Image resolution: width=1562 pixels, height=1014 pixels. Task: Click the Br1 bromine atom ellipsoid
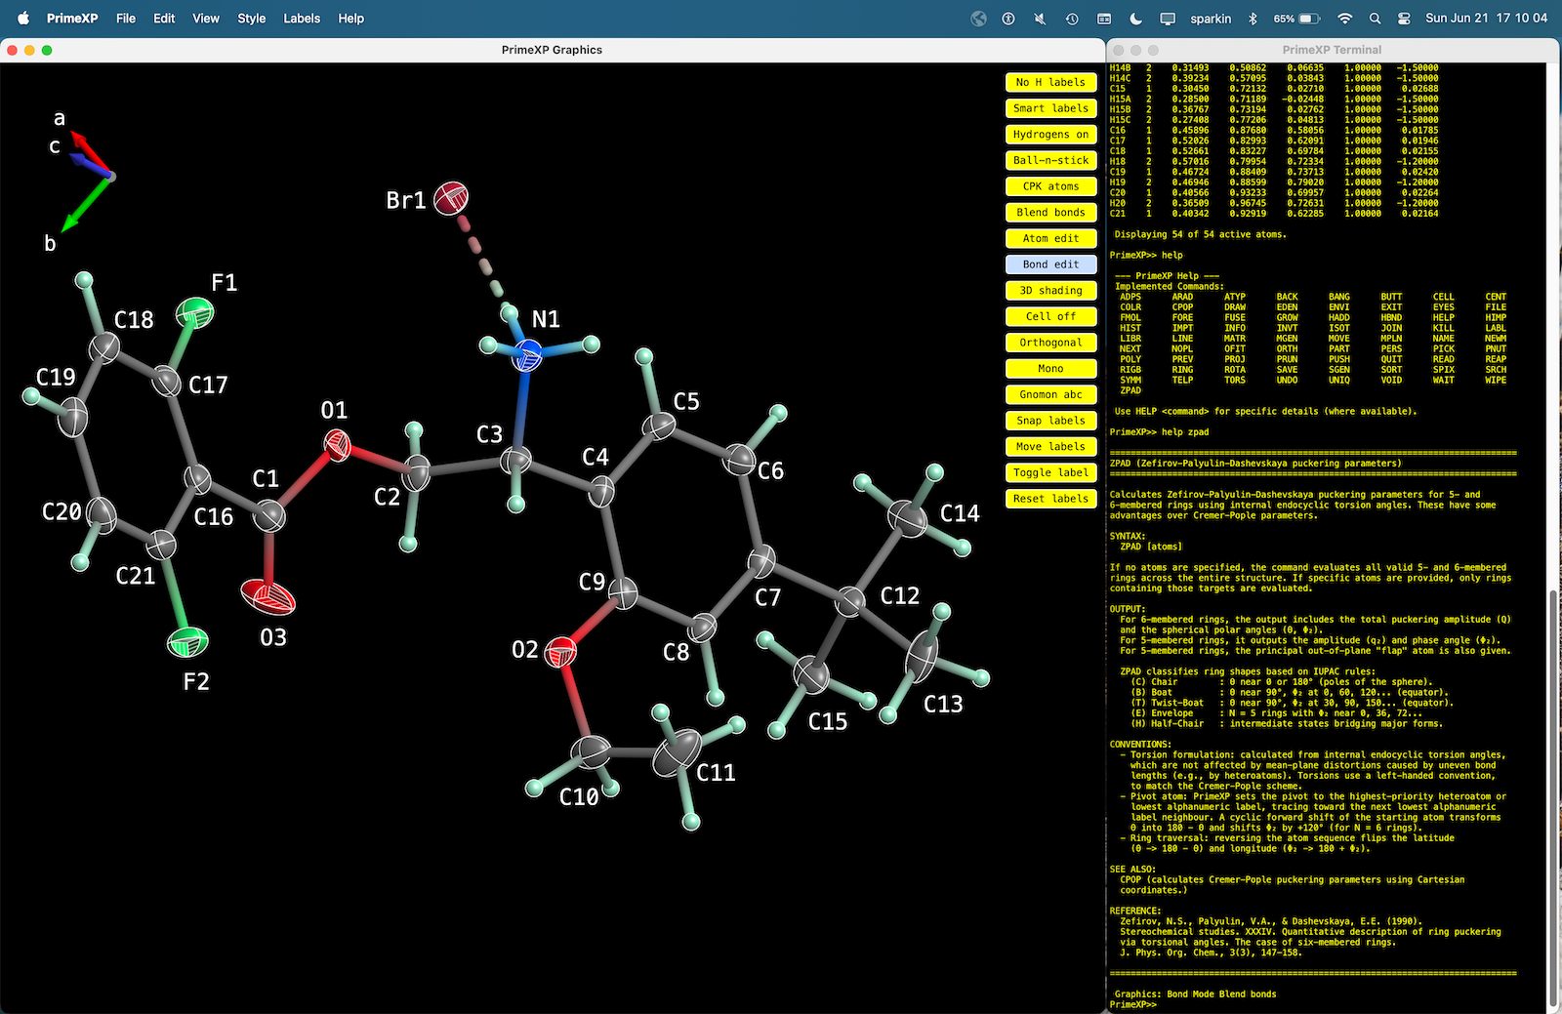coord(451,199)
